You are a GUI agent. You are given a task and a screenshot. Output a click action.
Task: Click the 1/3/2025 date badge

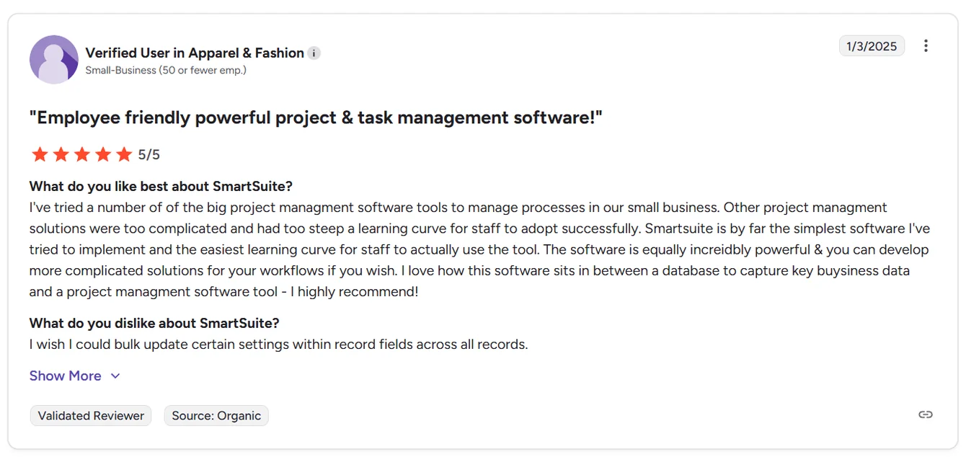click(x=872, y=46)
